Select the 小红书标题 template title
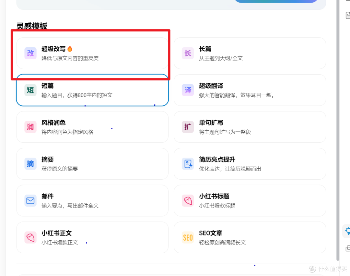Viewport: 350px width, 276px height. tap(214, 196)
